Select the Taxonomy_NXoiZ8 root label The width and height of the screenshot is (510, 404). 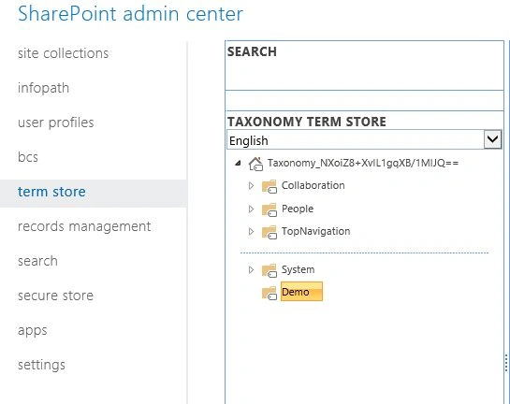click(363, 163)
